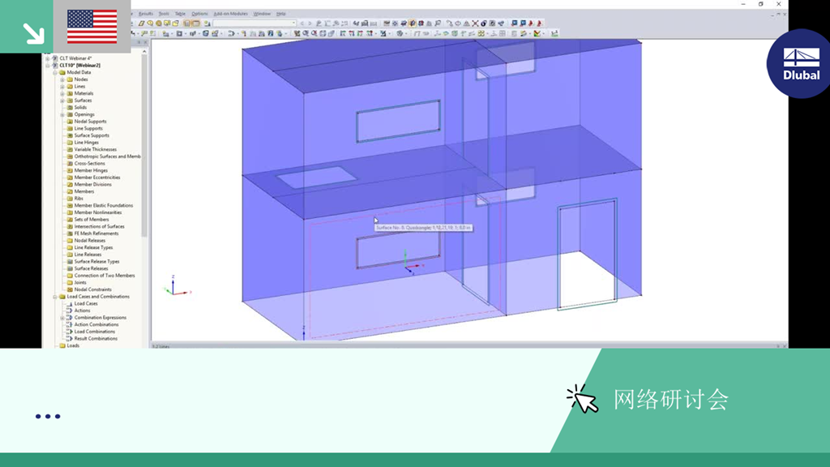Click the scissors-like X toolbar icon
The height and width of the screenshot is (467, 830).
(x=475, y=24)
